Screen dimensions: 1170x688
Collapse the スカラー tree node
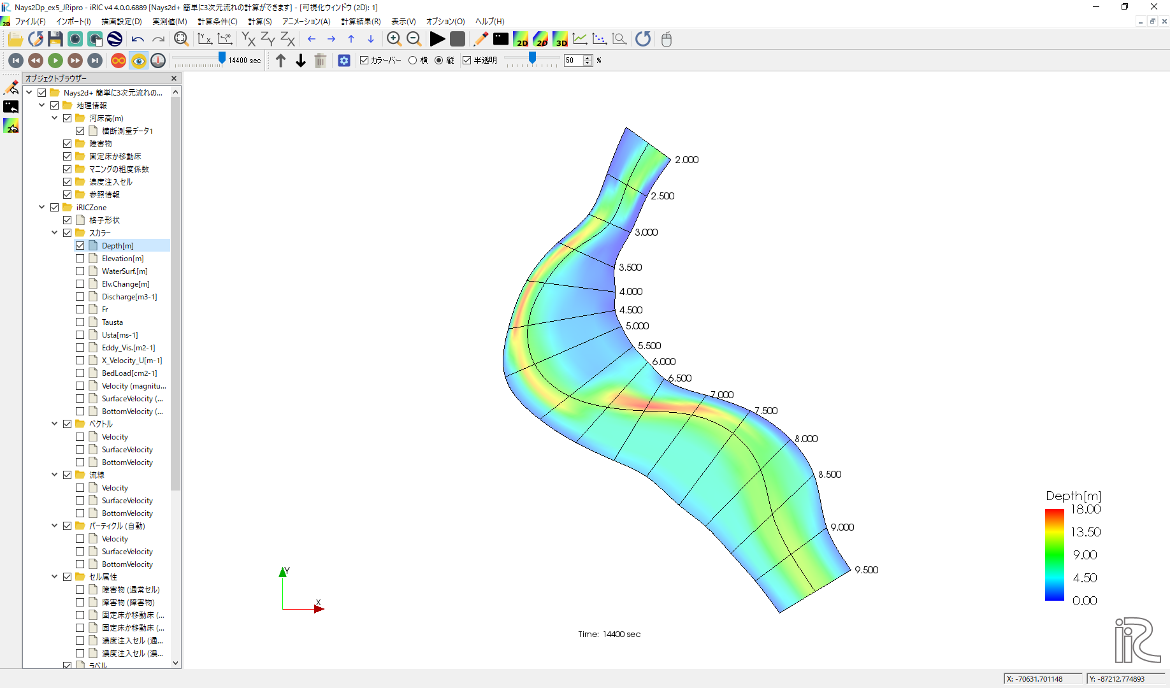tap(55, 233)
